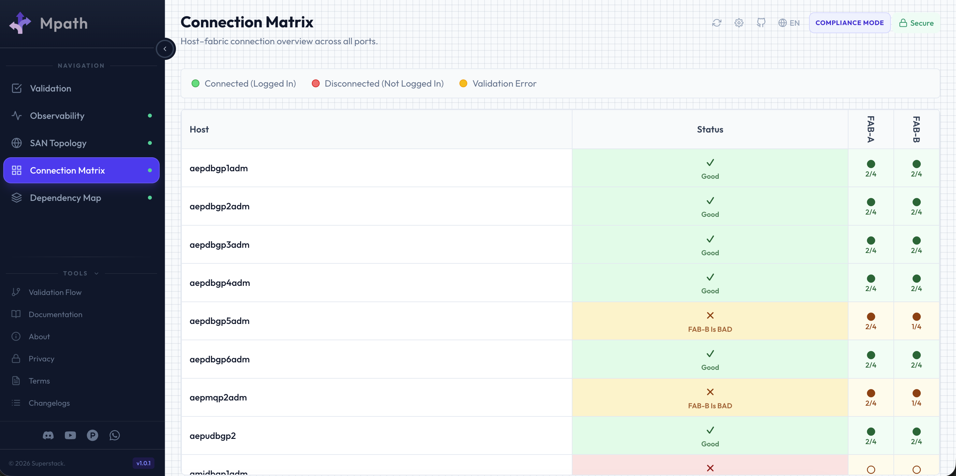Go to SAN Topology
Viewport: 956px width, 476px height.
[x=81, y=143]
